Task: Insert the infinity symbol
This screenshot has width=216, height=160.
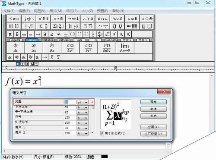Action: point(24,35)
